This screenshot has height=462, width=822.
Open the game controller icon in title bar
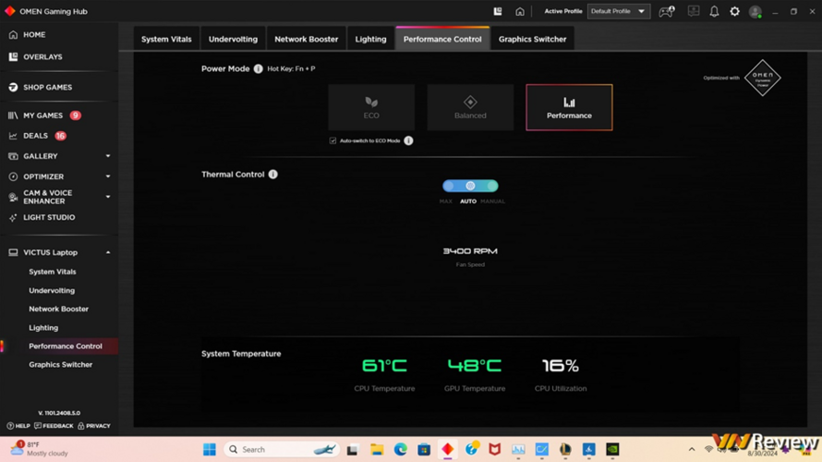click(x=667, y=11)
